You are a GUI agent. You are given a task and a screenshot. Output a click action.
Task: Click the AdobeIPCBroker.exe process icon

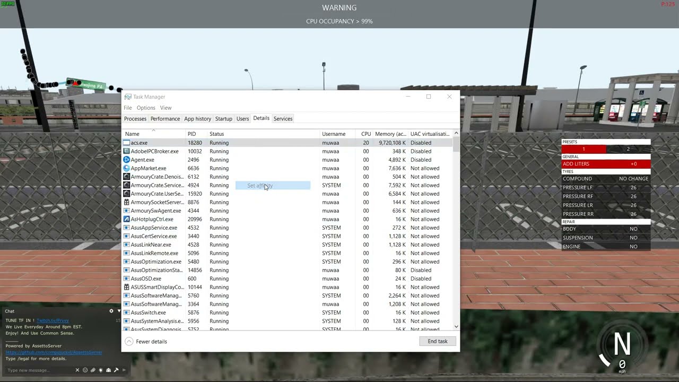[x=127, y=151]
